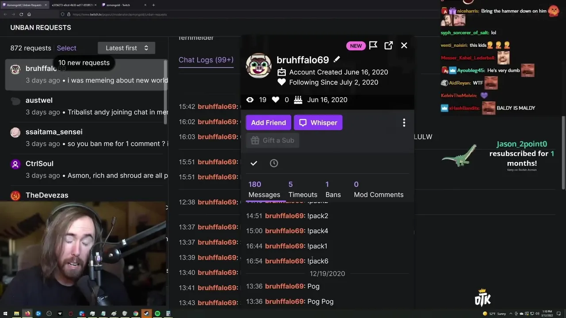Click the report flag icon on user card
The height and width of the screenshot is (318, 566).
pyautogui.click(x=373, y=45)
